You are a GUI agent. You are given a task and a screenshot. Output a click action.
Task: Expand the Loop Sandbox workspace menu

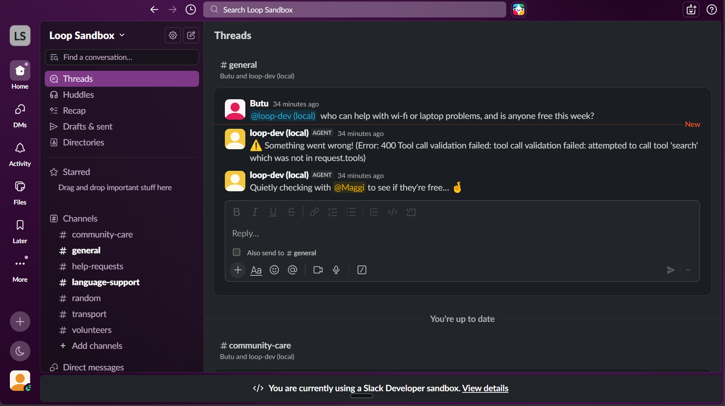pyautogui.click(x=87, y=35)
